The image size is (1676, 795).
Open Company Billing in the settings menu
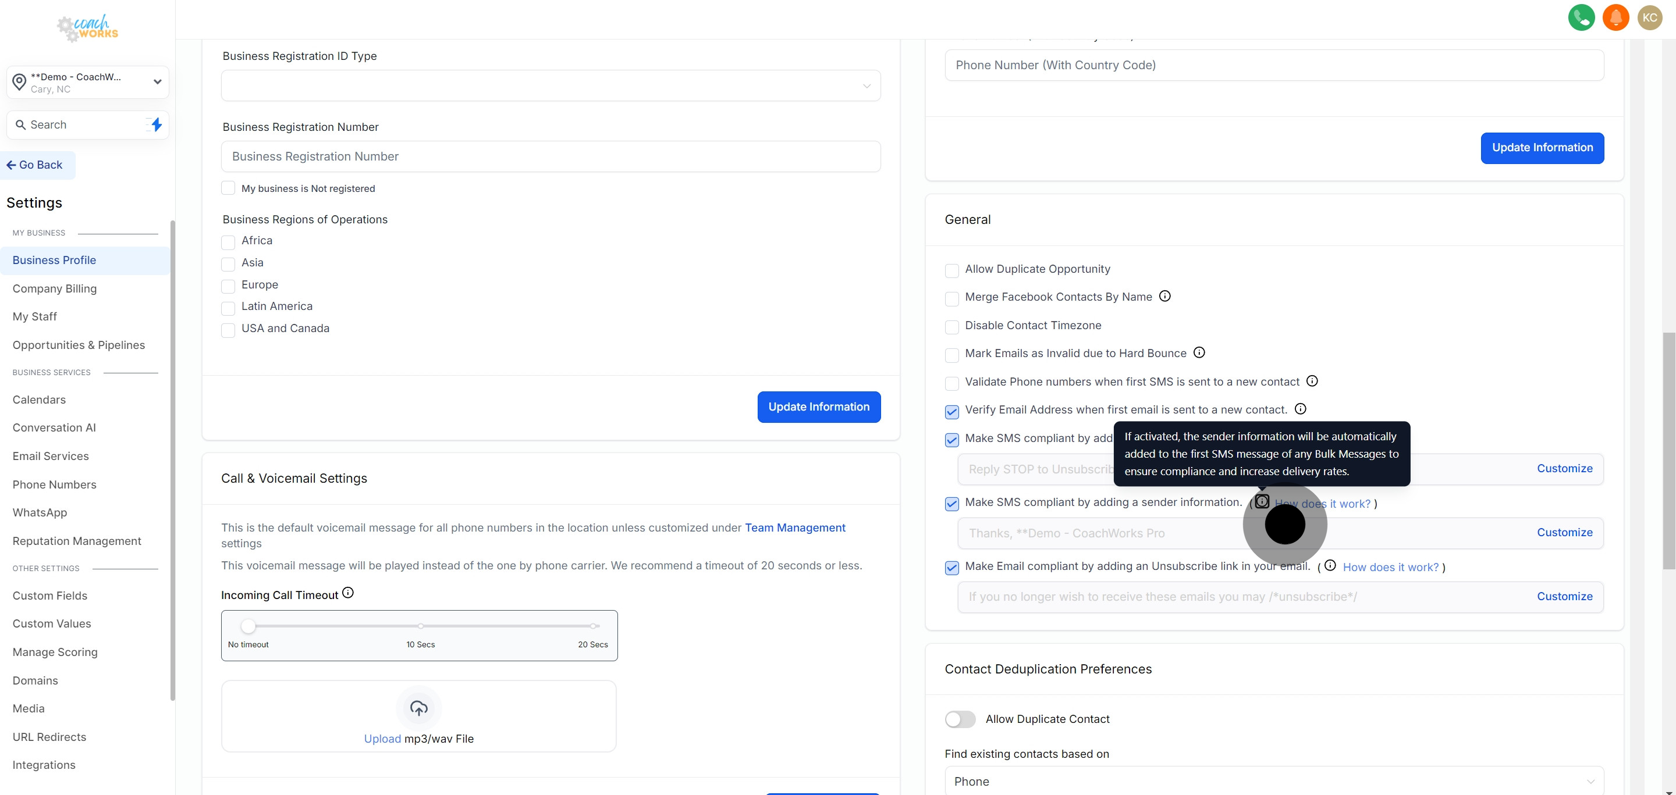pyautogui.click(x=55, y=288)
